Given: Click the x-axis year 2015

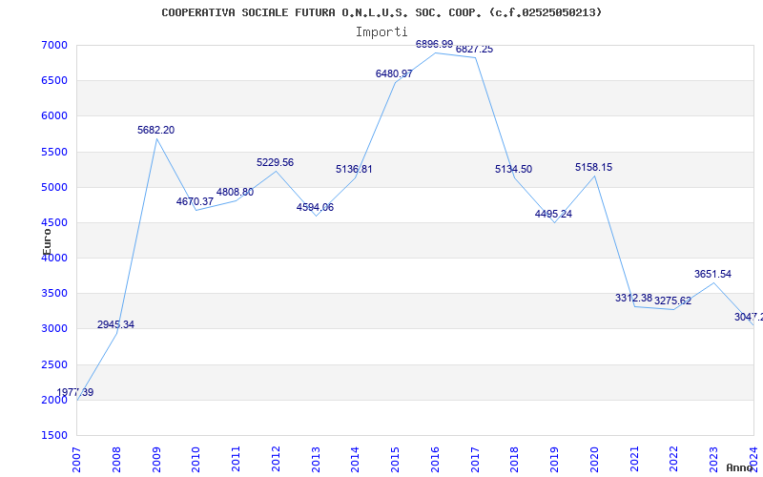Looking at the screenshot, I should pos(395,459).
